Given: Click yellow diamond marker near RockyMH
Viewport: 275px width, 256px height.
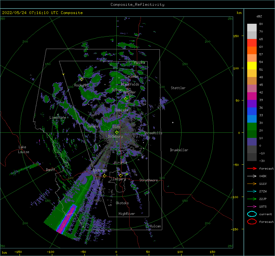Looking at the screenshot, I should click(82, 79).
